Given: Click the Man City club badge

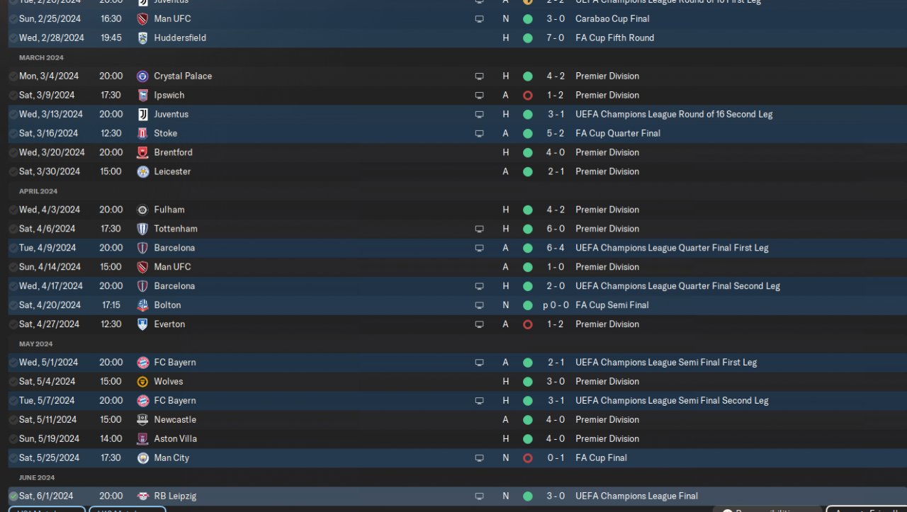Looking at the screenshot, I should pyautogui.click(x=142, y=457).
